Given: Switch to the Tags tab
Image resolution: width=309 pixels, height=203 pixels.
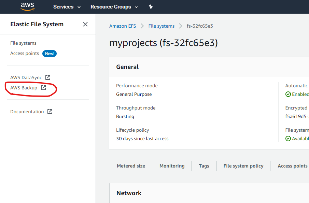Looking at the screenshot, I should pyautogui.click(x=204, y=166).
